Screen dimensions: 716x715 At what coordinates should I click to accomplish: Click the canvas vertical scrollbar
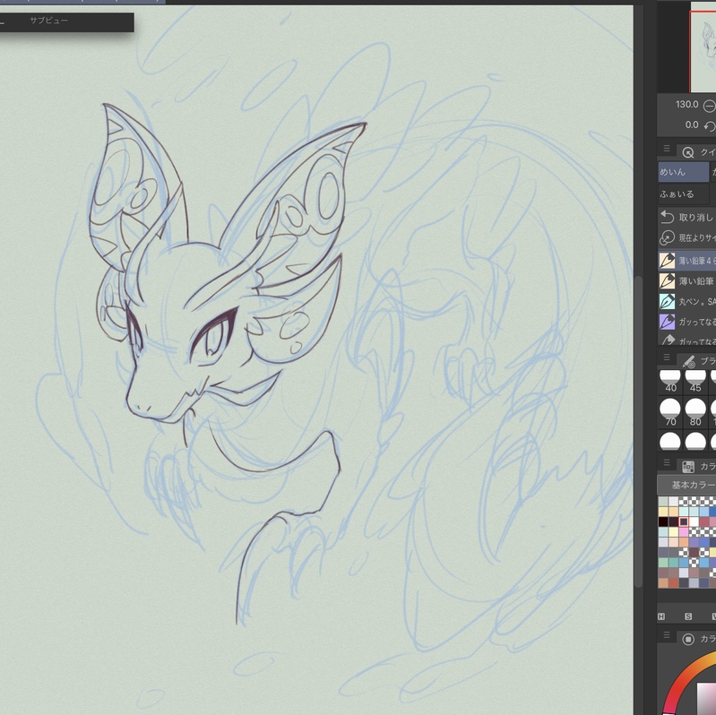(639, 431)
